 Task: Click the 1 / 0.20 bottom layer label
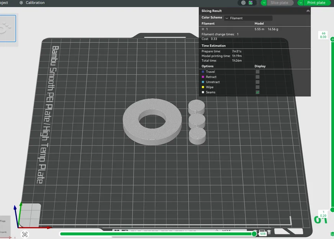(x=323, y=214)
